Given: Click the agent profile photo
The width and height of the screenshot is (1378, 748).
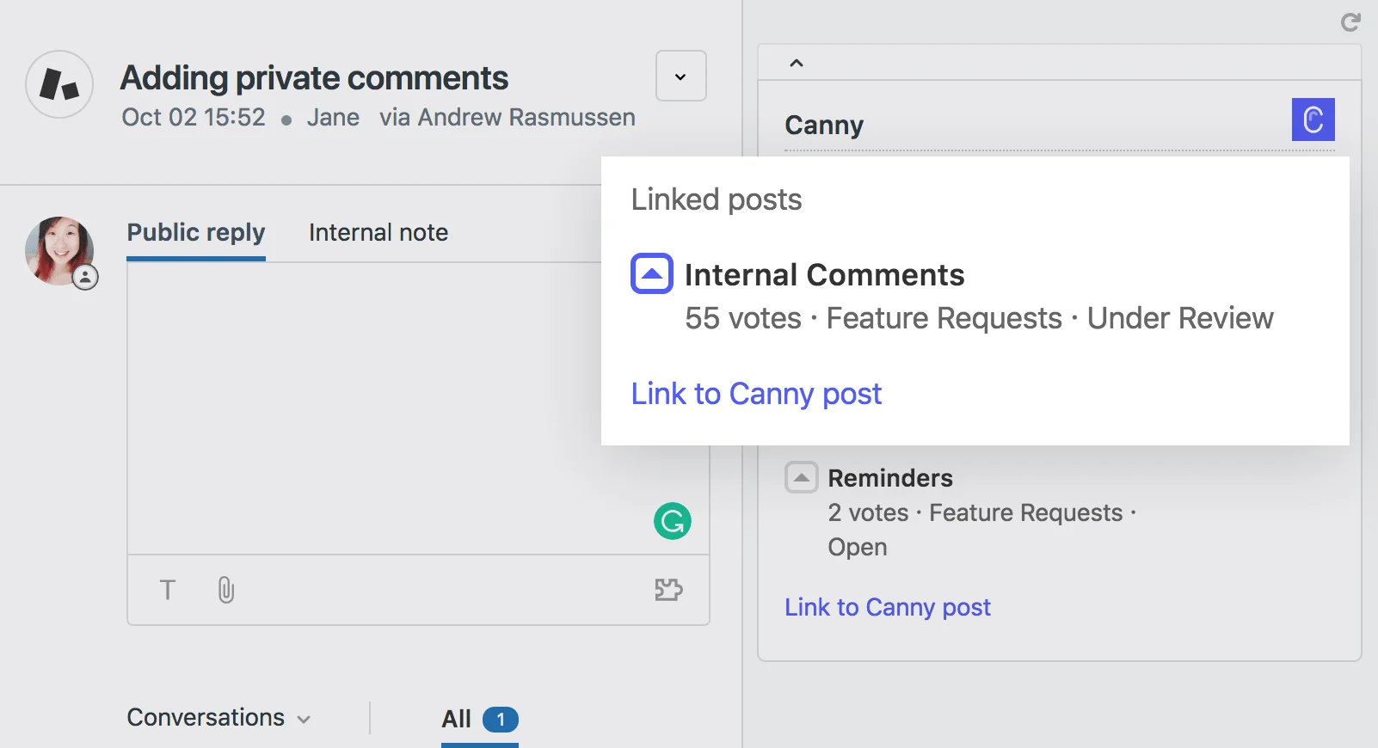Looking at the screenshot, I should 59,251.
